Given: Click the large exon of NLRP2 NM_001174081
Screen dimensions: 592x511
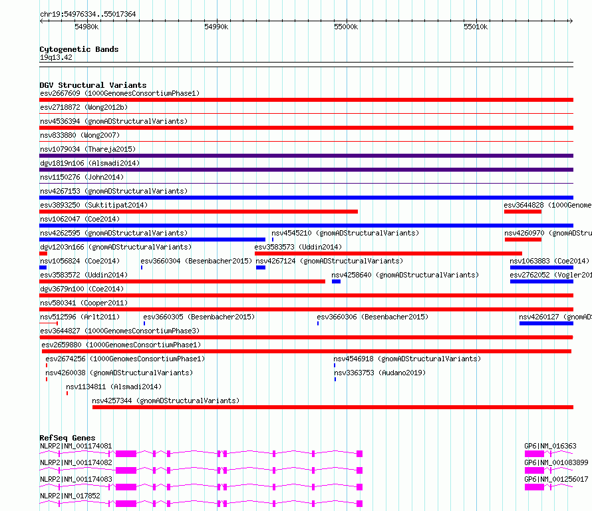Looking at the screenshot, I should tap(126, 454).
